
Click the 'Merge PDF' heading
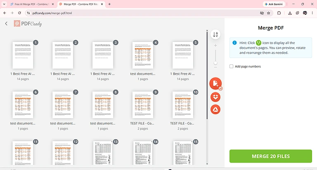coord(271,28)
